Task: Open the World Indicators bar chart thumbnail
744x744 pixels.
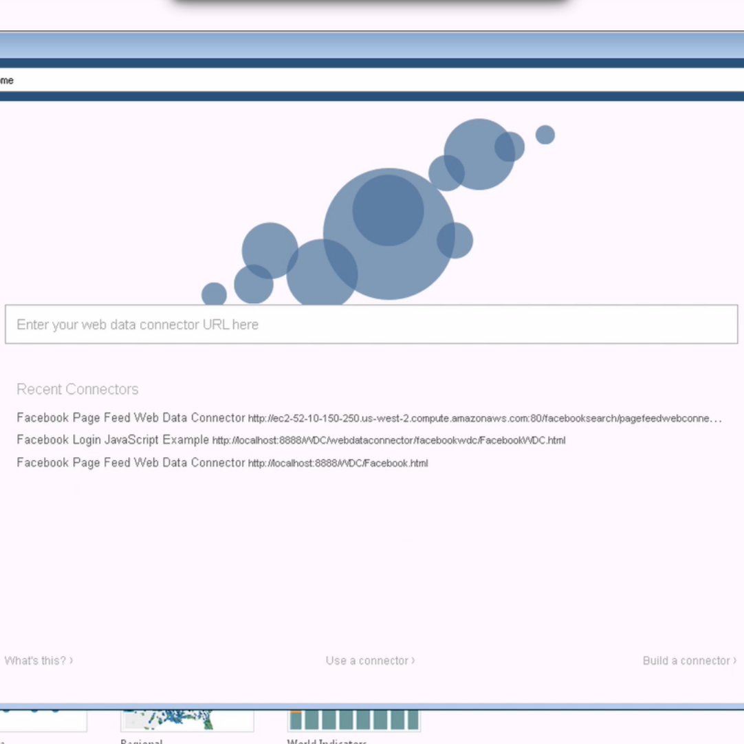Action: [x=353, y=720]
